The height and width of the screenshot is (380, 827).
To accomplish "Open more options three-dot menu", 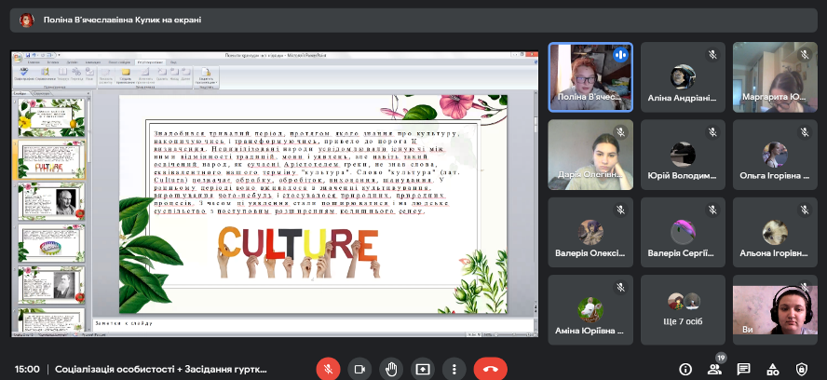I will click(x=454, y=369).
